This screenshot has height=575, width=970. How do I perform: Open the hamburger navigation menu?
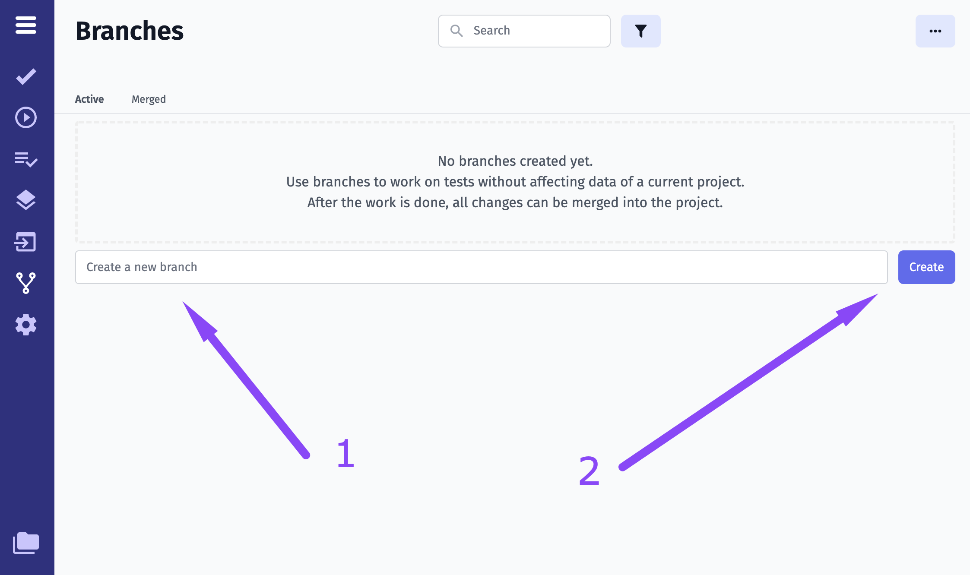point(26,25)
